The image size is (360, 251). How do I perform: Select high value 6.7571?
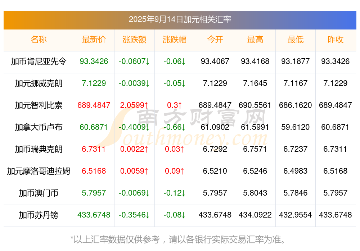[x=255, y=149]
